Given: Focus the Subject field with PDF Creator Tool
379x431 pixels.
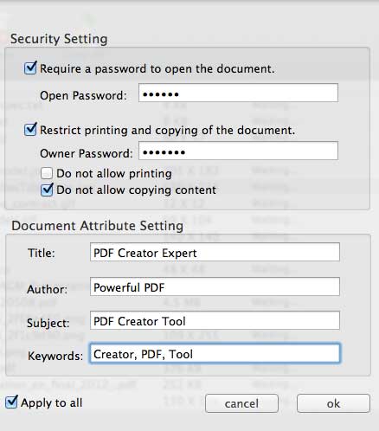Looking at the screenshot, I should pos(215,320).
